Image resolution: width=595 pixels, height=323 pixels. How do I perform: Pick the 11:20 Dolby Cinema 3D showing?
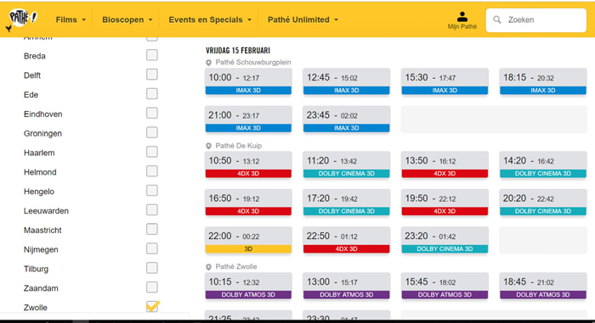(347, 164)
